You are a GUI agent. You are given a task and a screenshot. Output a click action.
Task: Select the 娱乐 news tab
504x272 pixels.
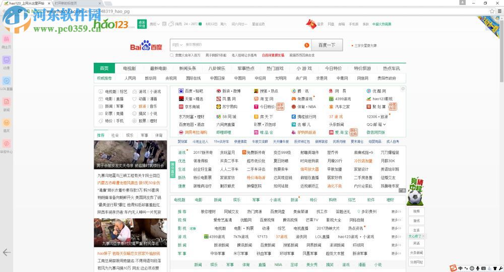[x=130, y=135]
